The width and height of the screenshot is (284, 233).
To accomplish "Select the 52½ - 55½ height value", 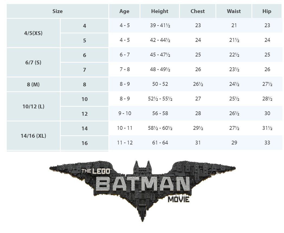I will click(x=160, y=99).
